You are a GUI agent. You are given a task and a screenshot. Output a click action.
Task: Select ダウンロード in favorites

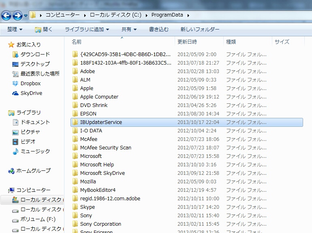click(x=35, y=55)
